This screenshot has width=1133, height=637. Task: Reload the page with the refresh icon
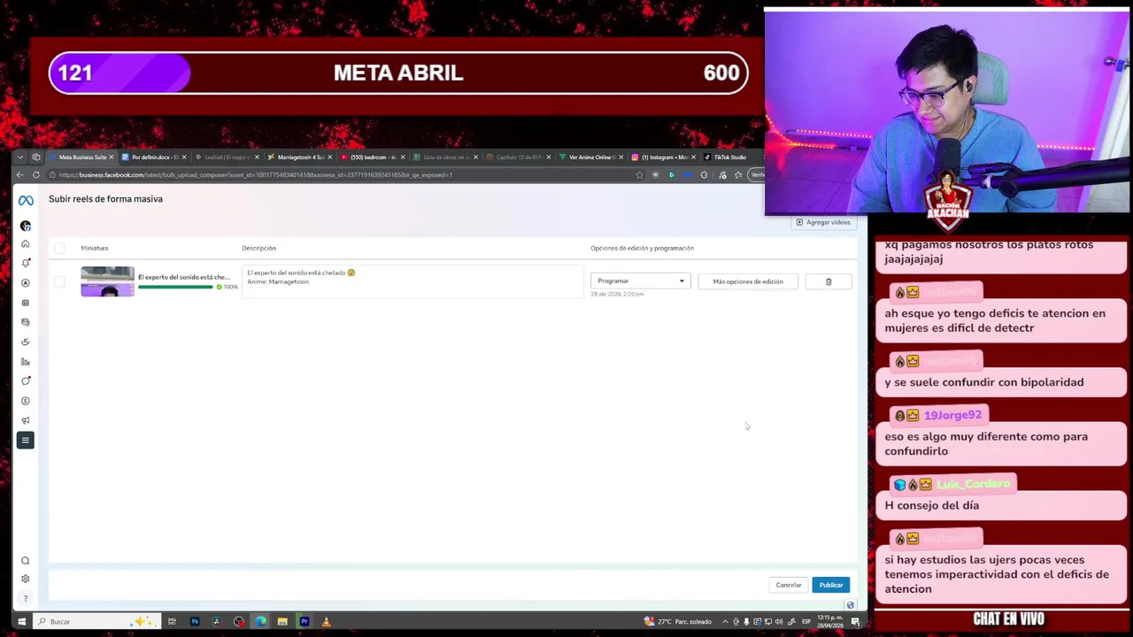36,175
